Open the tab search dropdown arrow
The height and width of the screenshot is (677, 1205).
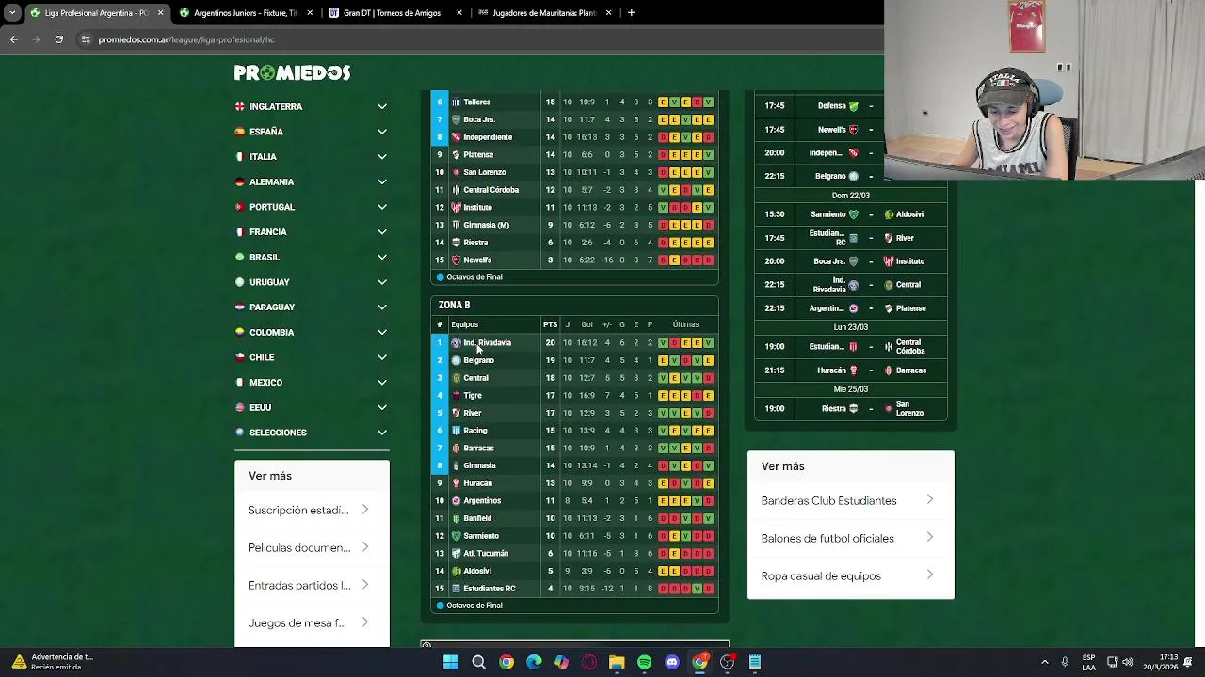tap(12, 13)
